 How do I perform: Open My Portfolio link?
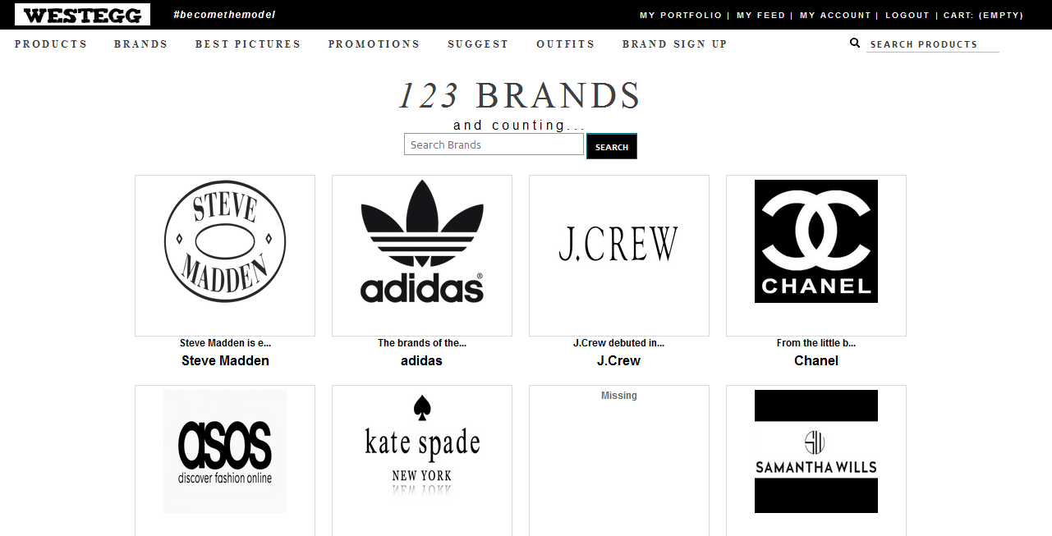[x=681, y=15]
